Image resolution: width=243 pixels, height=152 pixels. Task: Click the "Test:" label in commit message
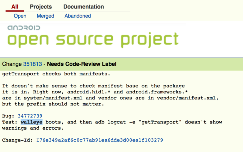coord(9,122)
